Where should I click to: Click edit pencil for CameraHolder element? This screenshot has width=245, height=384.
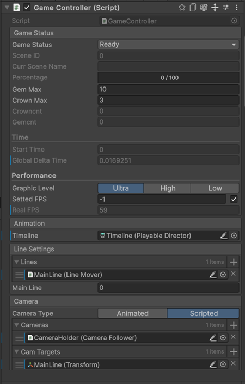(x=213, y=338)
